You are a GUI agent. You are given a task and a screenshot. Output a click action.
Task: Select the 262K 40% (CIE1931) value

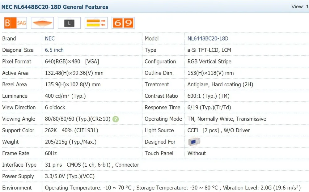point(71,130)
